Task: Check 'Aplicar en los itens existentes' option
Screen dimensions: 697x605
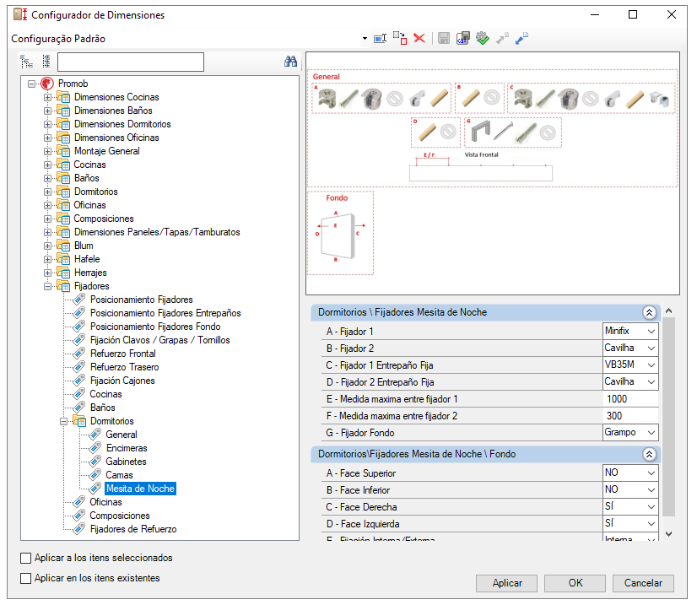Action: [x=25, y=578]
